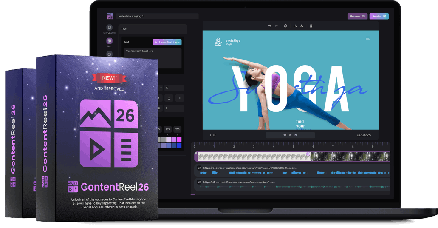Pick the magenta color swatch
The image size is (438, 228).
(178, 140)
